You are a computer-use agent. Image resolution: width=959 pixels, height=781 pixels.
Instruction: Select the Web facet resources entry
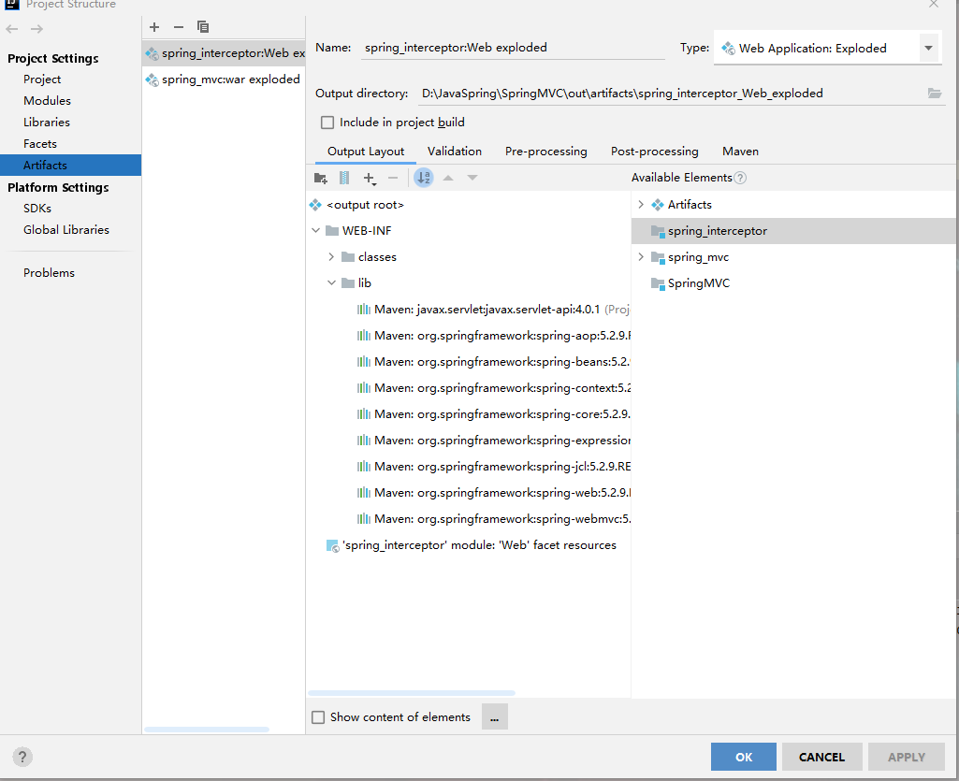pos(472,545)
